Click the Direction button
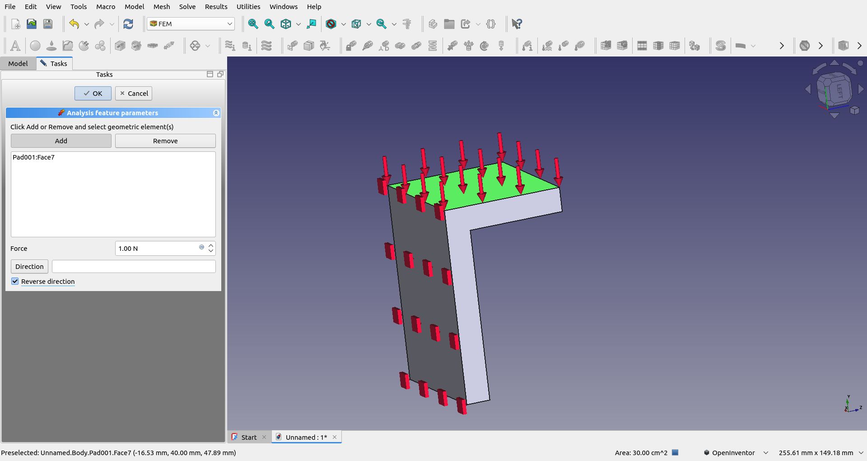The image size is (867, 461). pyautogui.click(x=29, y=266)
